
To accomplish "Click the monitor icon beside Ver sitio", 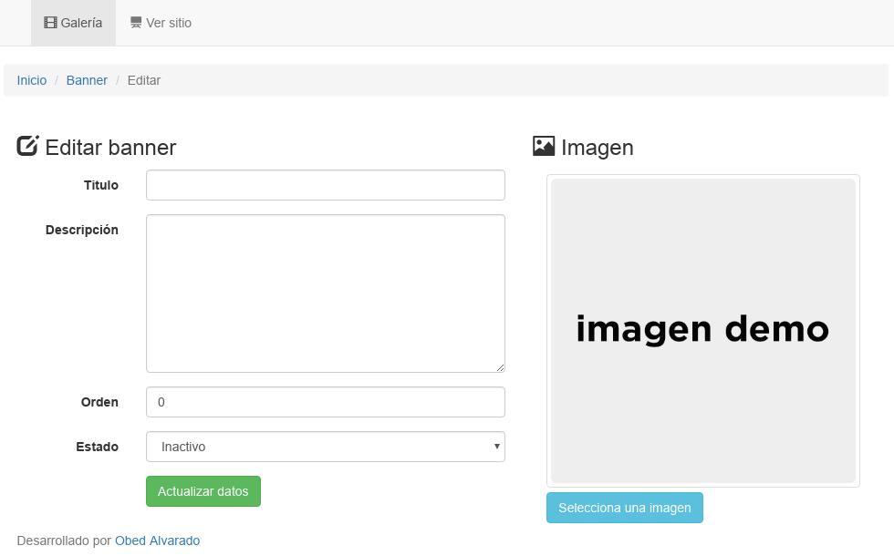I will point(136,23).
